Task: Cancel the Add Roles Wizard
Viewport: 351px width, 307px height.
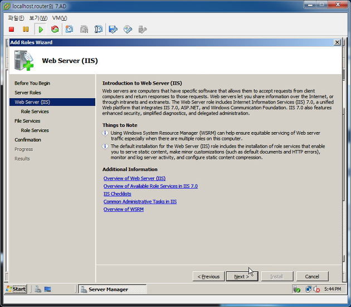Action: coord(312,276)
